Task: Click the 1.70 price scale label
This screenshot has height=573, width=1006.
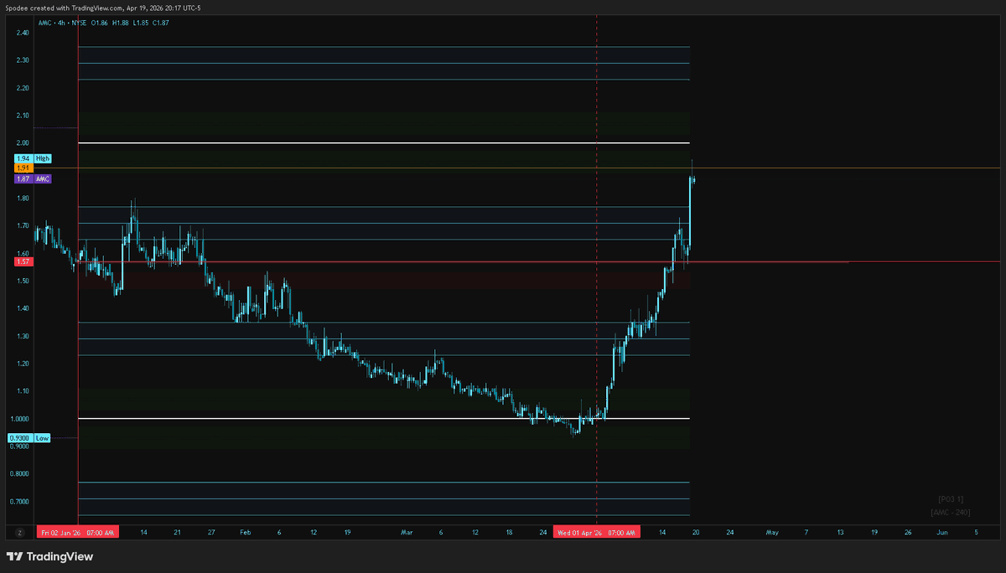Action: [23, 226]
